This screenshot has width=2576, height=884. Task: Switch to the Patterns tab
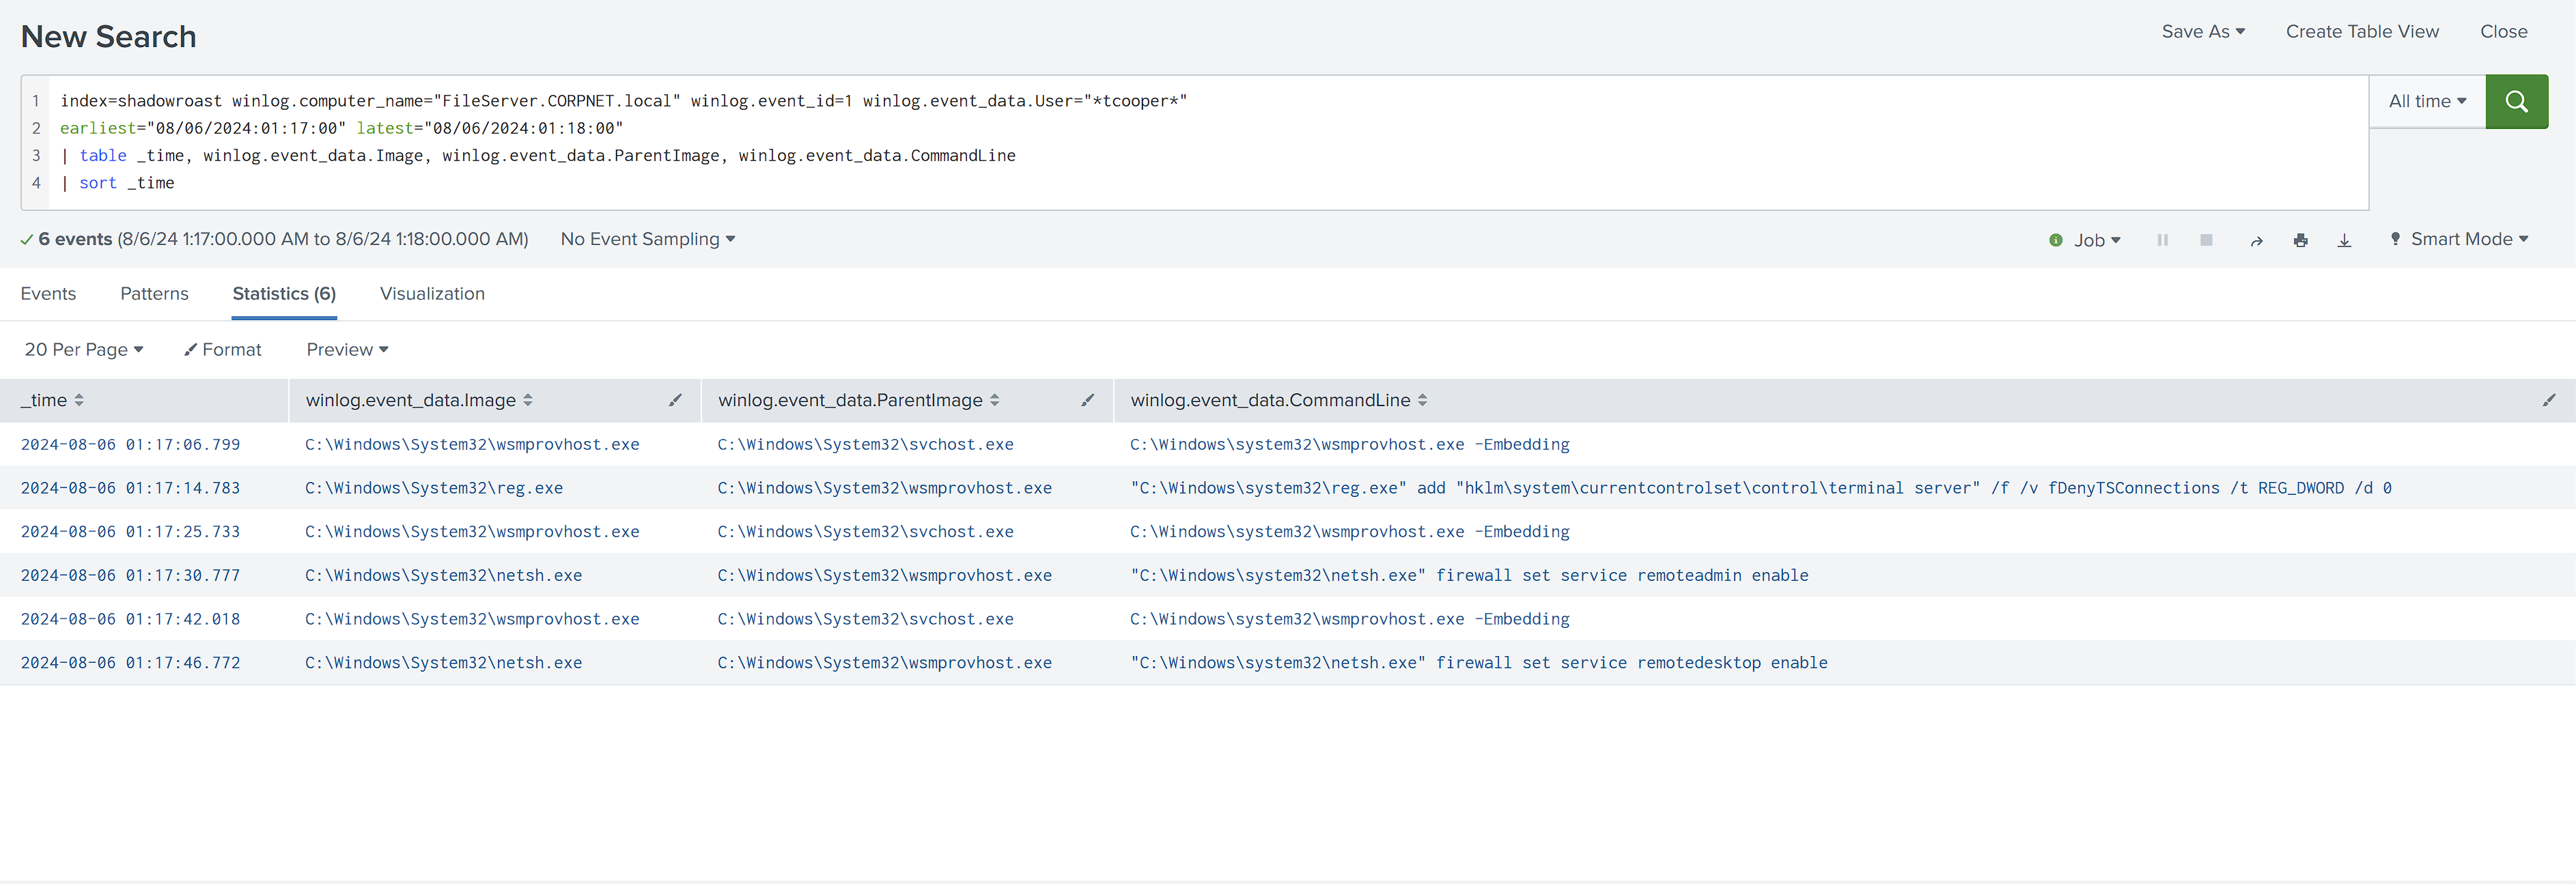pyautogui.click(x=154, y=294)
